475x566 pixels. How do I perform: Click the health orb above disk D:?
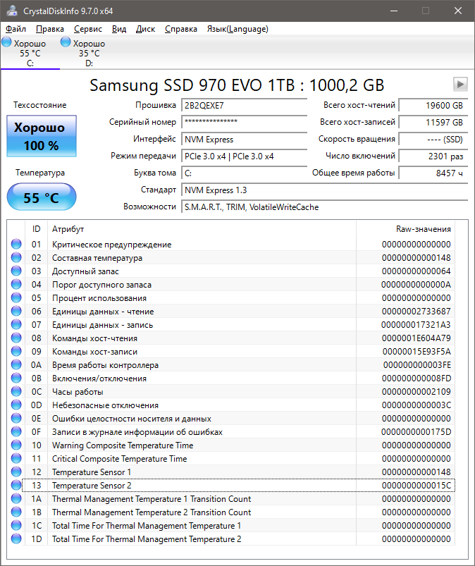pos(66,43)
